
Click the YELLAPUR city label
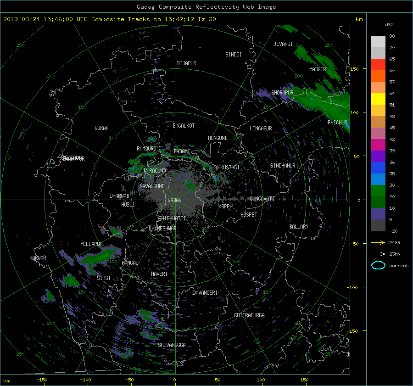pos(91,244)
